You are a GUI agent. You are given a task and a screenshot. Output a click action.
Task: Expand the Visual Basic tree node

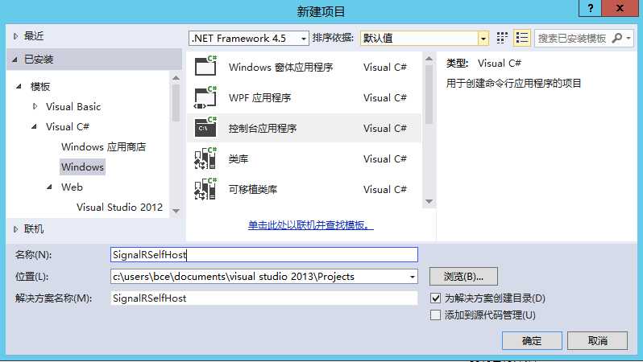(x=35, y=106)
